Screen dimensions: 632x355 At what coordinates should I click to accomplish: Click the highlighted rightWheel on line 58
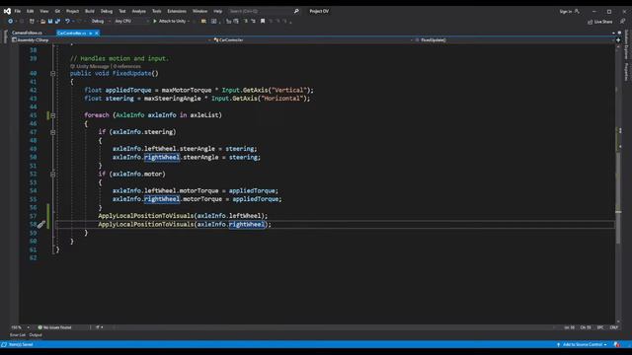247,225
